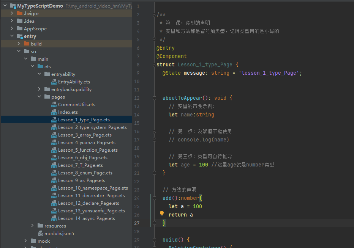Collapse the pages folder

39,97
